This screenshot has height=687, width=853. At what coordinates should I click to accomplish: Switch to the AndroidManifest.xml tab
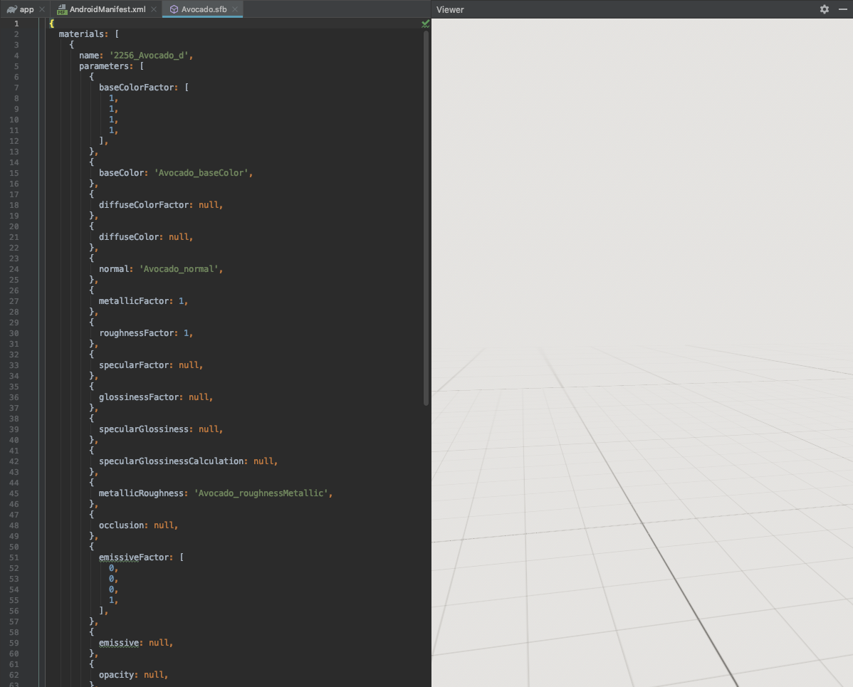pyautogui.click(x=107, y=9)
